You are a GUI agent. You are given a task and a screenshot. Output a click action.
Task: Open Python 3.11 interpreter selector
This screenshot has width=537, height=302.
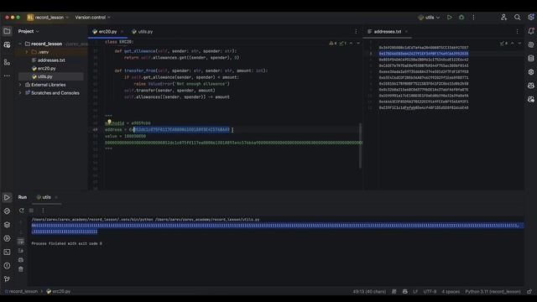[x=493, y=291]
